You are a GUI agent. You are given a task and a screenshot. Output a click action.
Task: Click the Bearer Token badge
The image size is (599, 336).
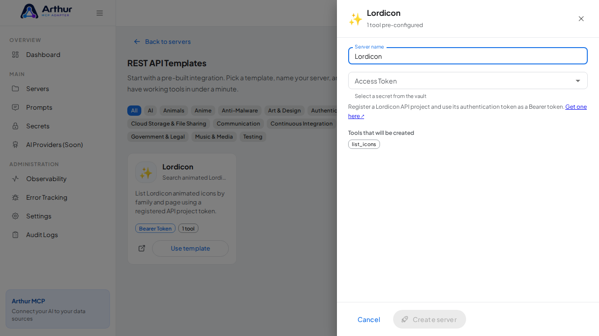tap(155, 228)
